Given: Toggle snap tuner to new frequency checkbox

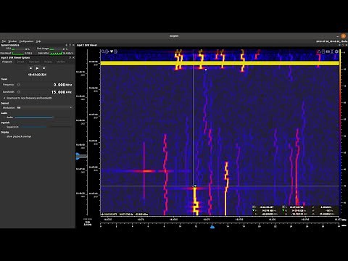Looking at the screenshot, I should click(4, 98).
